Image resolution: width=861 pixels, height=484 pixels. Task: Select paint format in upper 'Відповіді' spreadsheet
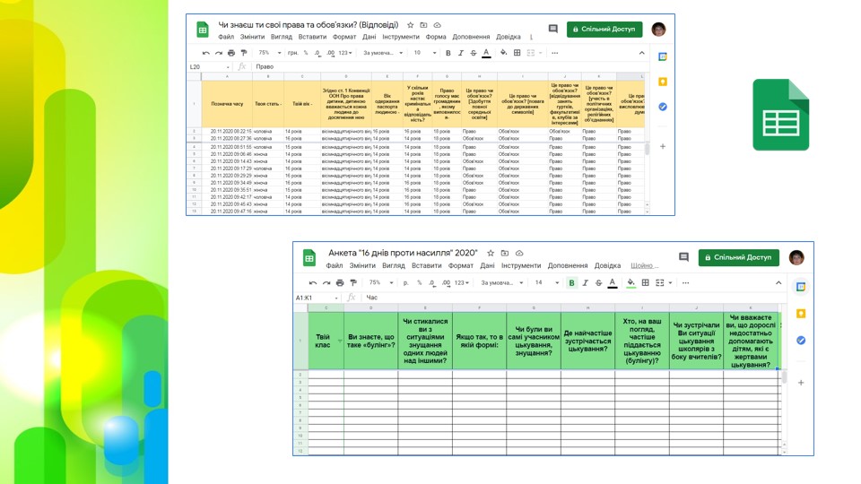click(244, 53)
